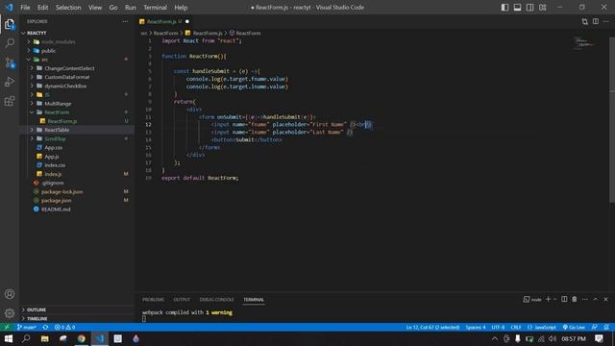Click the errors and warnings indicator

[x=64, y=327]
